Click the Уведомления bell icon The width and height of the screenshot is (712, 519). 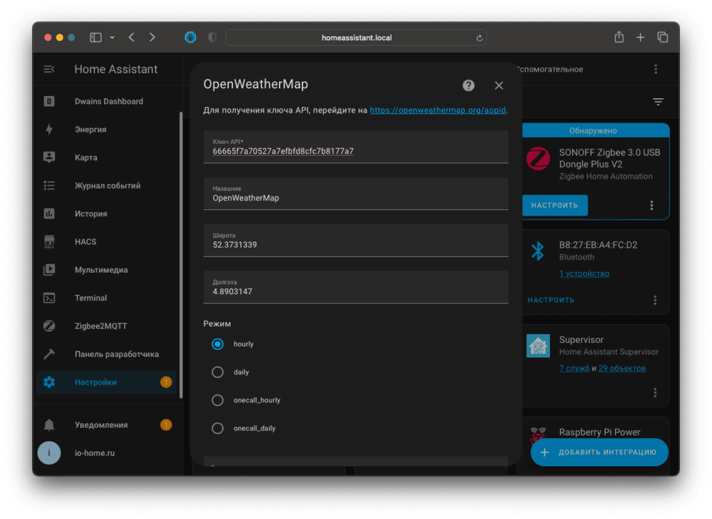tap(49, 425)
